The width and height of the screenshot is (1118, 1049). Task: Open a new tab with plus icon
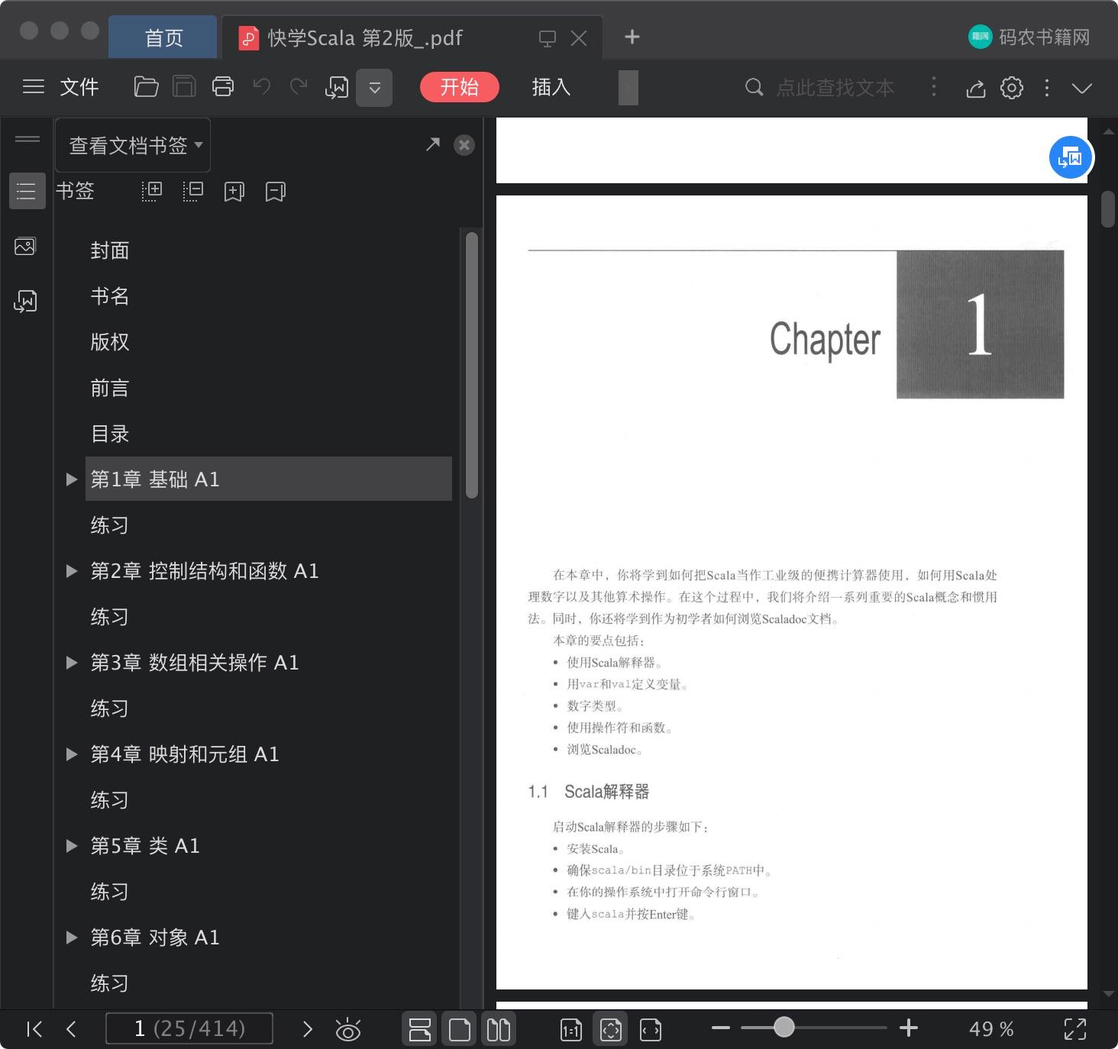point(632,37)
